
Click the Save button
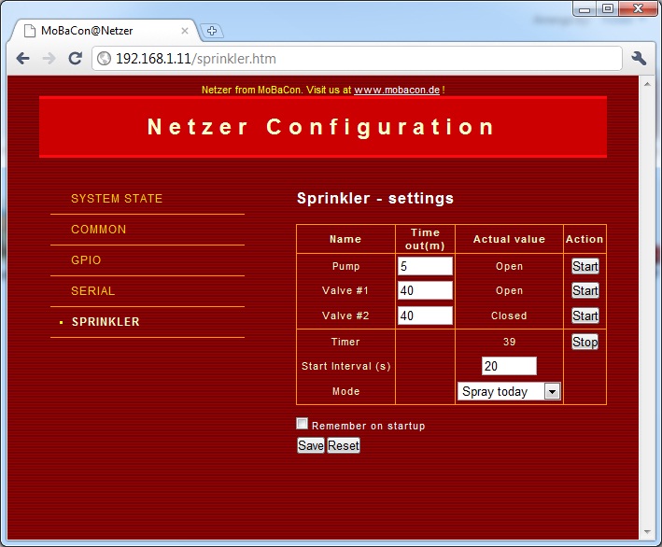click(310, 446)
